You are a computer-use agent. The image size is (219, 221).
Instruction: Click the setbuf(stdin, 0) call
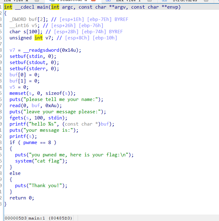[33, 56]
